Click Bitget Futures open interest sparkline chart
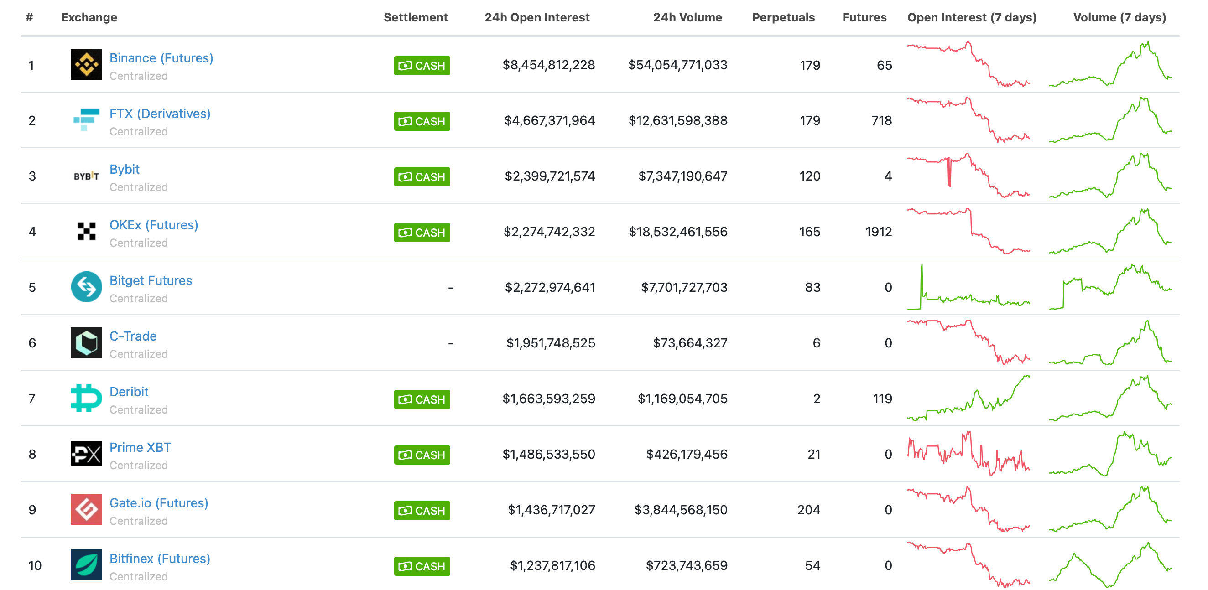This screenshot has height=590, width=1208. click(x=968, y=287)
